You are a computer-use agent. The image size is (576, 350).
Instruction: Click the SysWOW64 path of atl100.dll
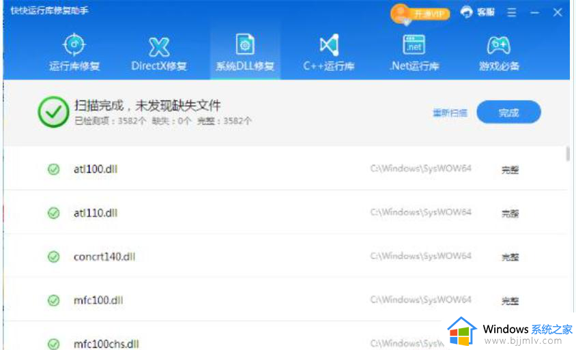420,169
